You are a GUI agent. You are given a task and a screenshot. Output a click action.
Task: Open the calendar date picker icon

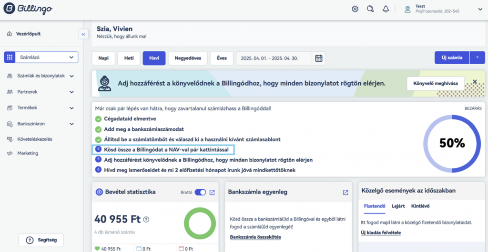pos(319,58)
